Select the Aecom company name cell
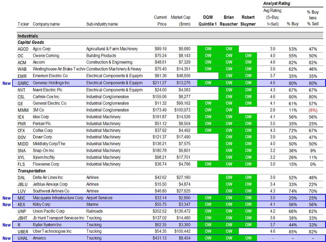The height and width of the screenshot is (242, 326). coord(39,62)
